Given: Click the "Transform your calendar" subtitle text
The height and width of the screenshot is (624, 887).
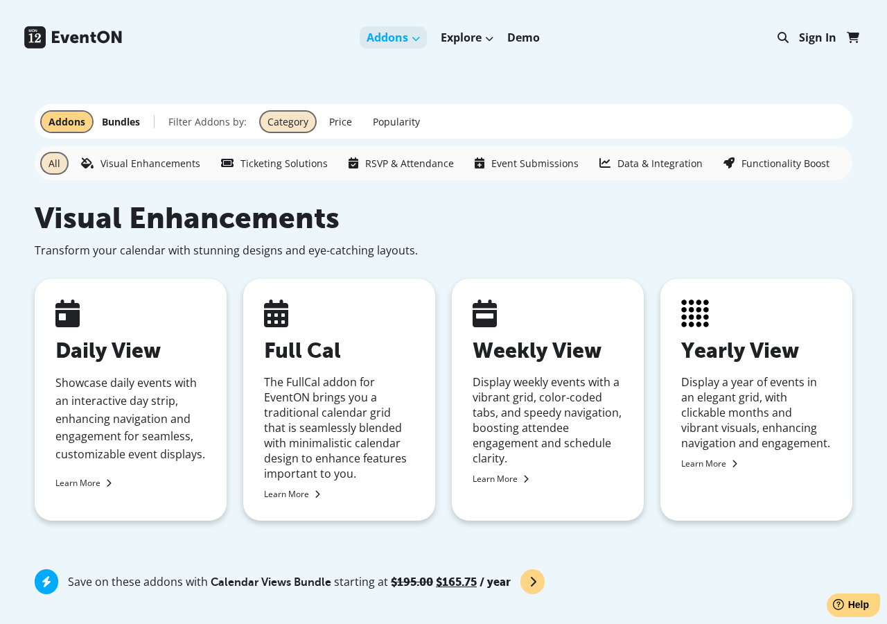Looking at the screenshot, I should (x=226, y=250).
